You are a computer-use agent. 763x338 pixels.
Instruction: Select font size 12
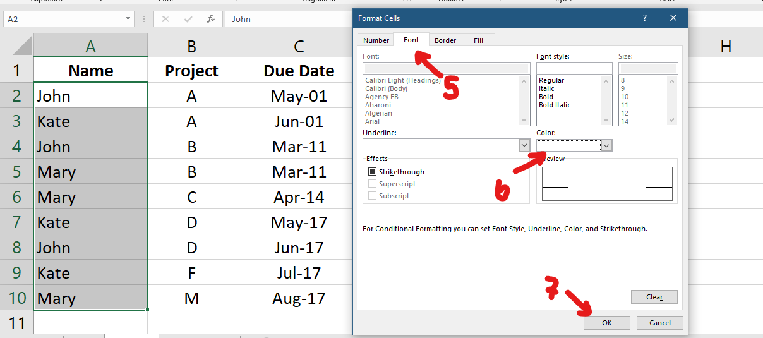coord(625,113)
